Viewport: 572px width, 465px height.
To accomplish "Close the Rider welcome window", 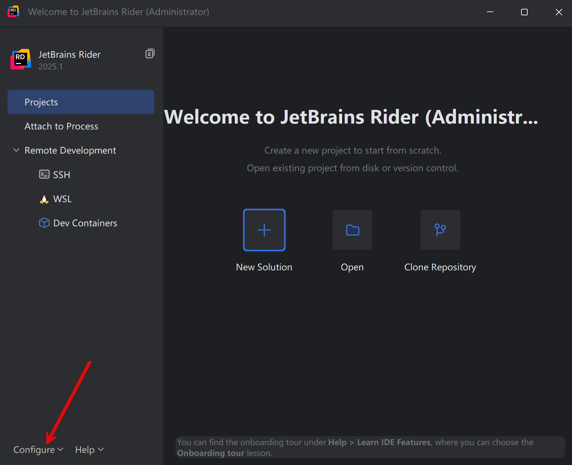I will pyautogui.click(x=559, y=12).
